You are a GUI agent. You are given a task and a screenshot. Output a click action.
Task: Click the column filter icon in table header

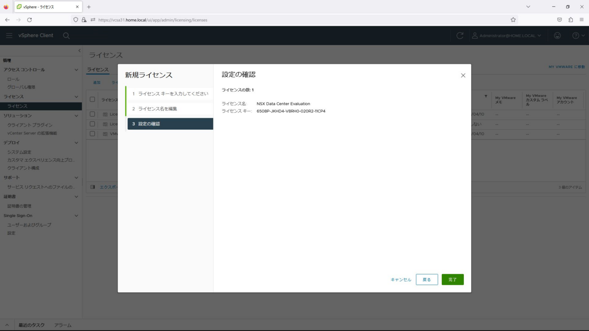point(486,96)
